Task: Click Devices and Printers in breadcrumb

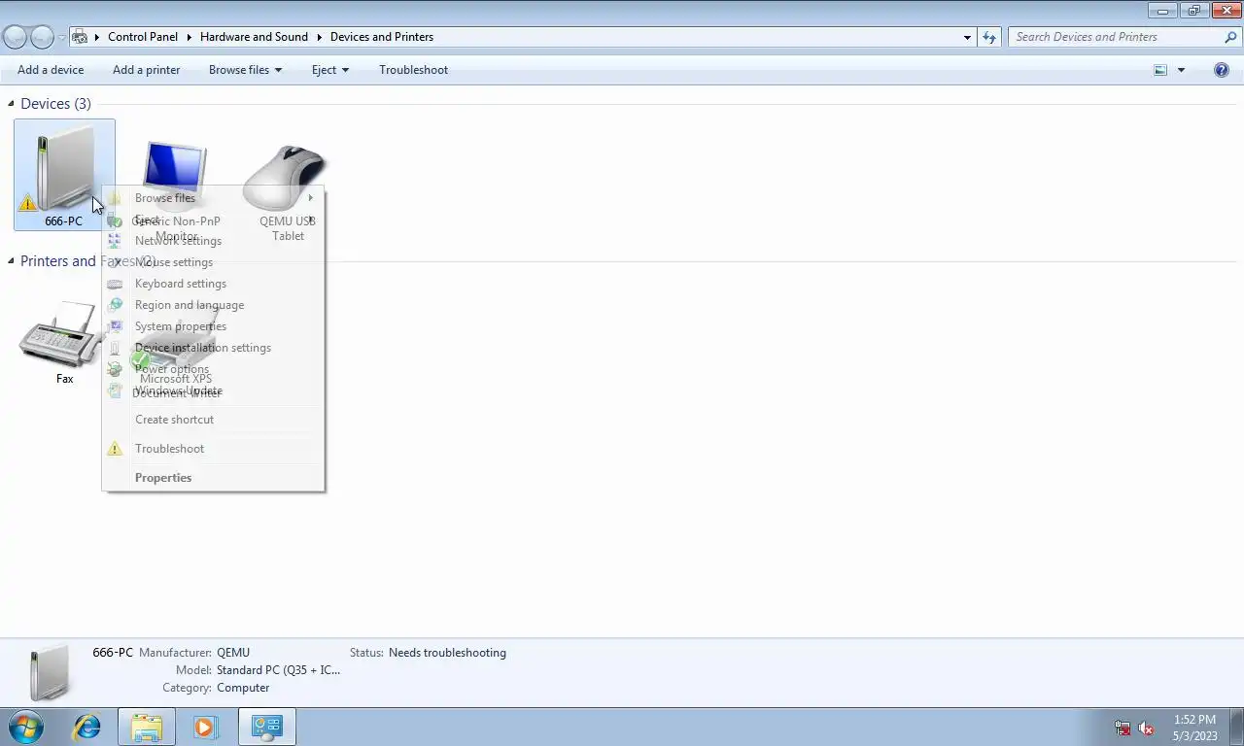Action: click(382, 37)
